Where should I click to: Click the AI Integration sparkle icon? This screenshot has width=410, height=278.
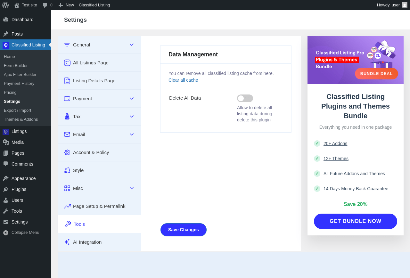tap(67, 242)
